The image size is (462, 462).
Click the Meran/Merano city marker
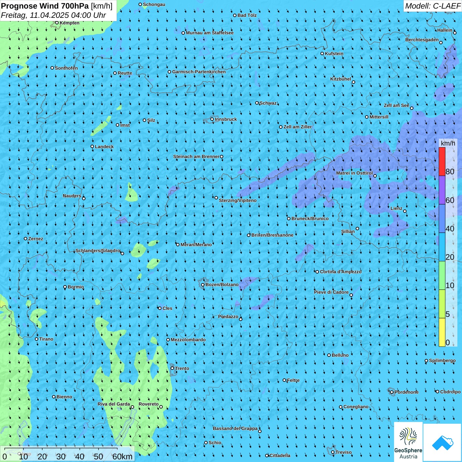pos(178,245)
